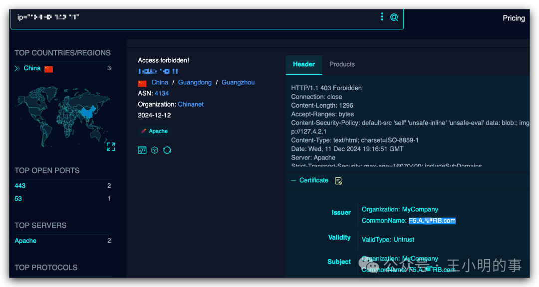Click the search magnifier icon
Image resolution: width=539 pixels, height=287 pixels.
[x=394, y=17]
